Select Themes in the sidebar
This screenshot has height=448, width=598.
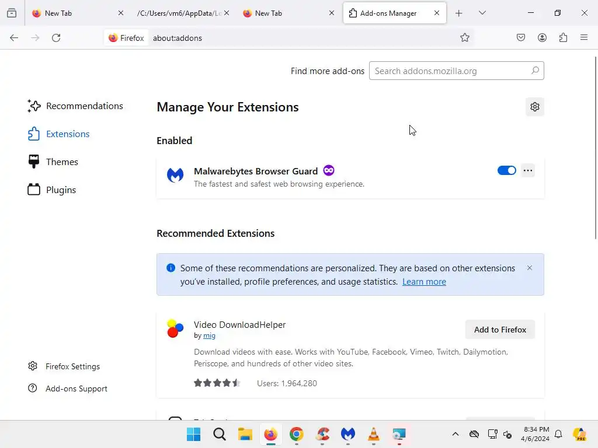pyautogui.click(x=53, y=162)
